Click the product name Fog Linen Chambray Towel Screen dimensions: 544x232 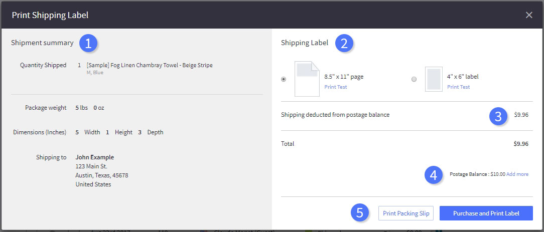click(150, 65)
